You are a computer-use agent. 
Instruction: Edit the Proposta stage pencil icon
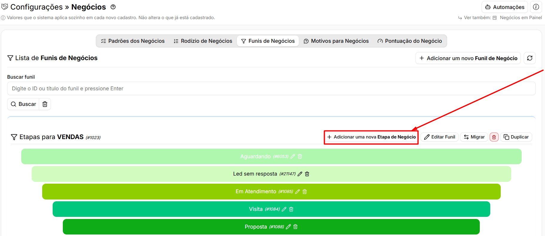click(x=288, y=227)
